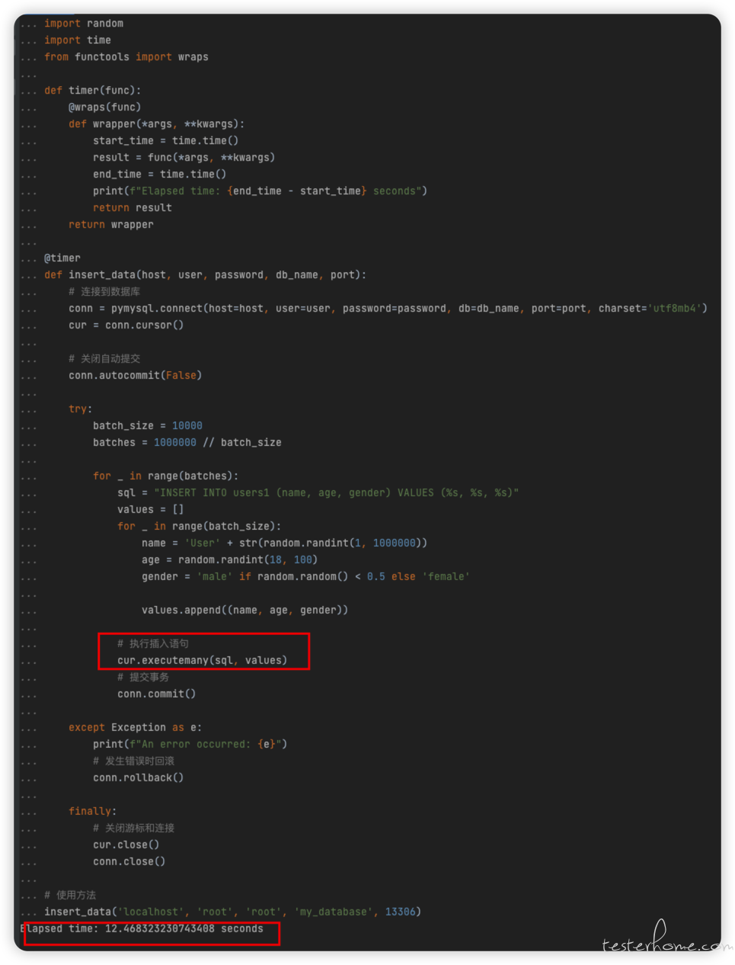
Task: Click the '@wraps(func)' decorator line
Action: point(105,107)
